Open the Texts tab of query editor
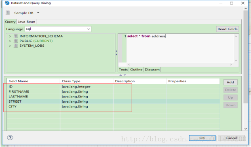Image resolution: width=251 pixels, height=147 pixels. coord(123,70)
